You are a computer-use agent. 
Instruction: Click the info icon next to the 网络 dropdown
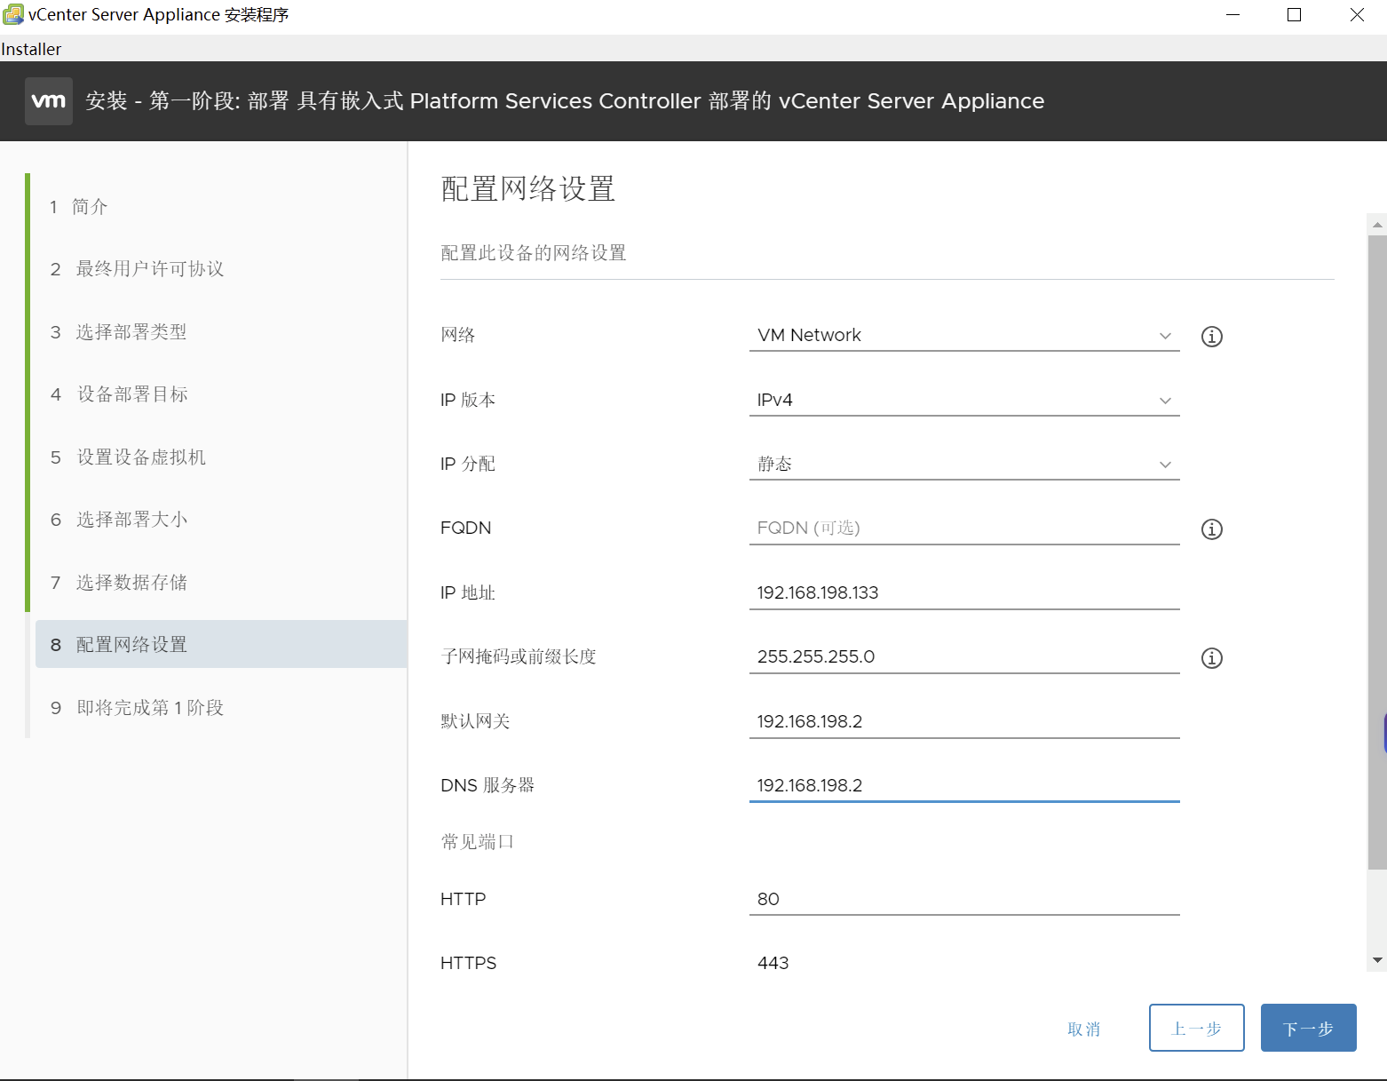[1211, 337]
